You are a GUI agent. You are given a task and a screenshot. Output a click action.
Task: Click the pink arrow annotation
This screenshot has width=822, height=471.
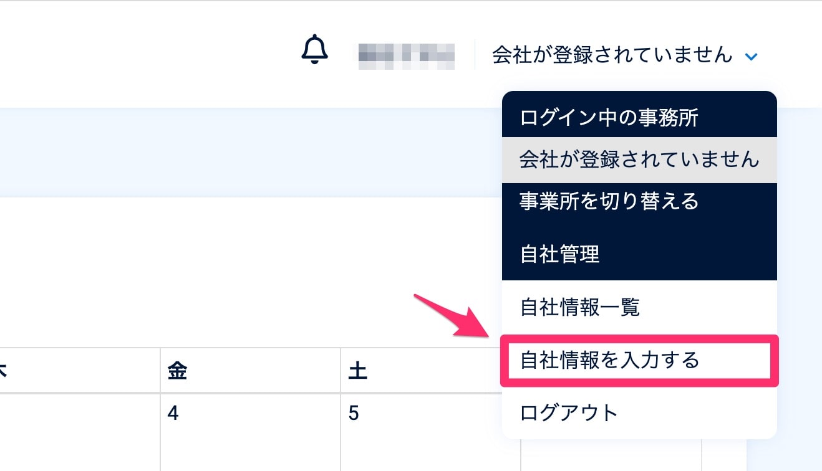453,317
